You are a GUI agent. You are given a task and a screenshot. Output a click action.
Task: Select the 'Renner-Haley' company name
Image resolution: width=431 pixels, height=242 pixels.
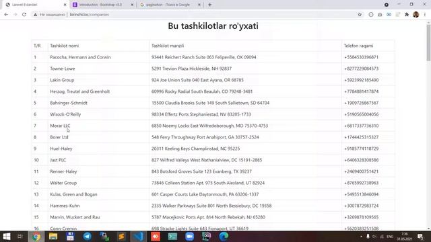[63, 171]
